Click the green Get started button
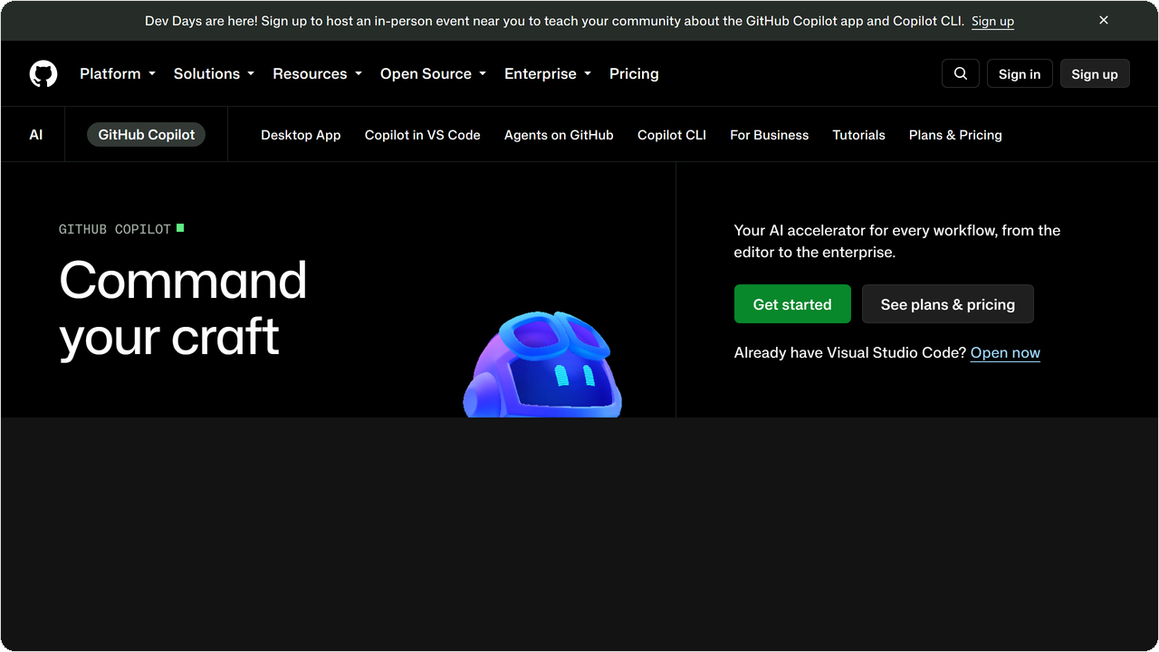The image size is (1159, 652). [x=792, y=304]
